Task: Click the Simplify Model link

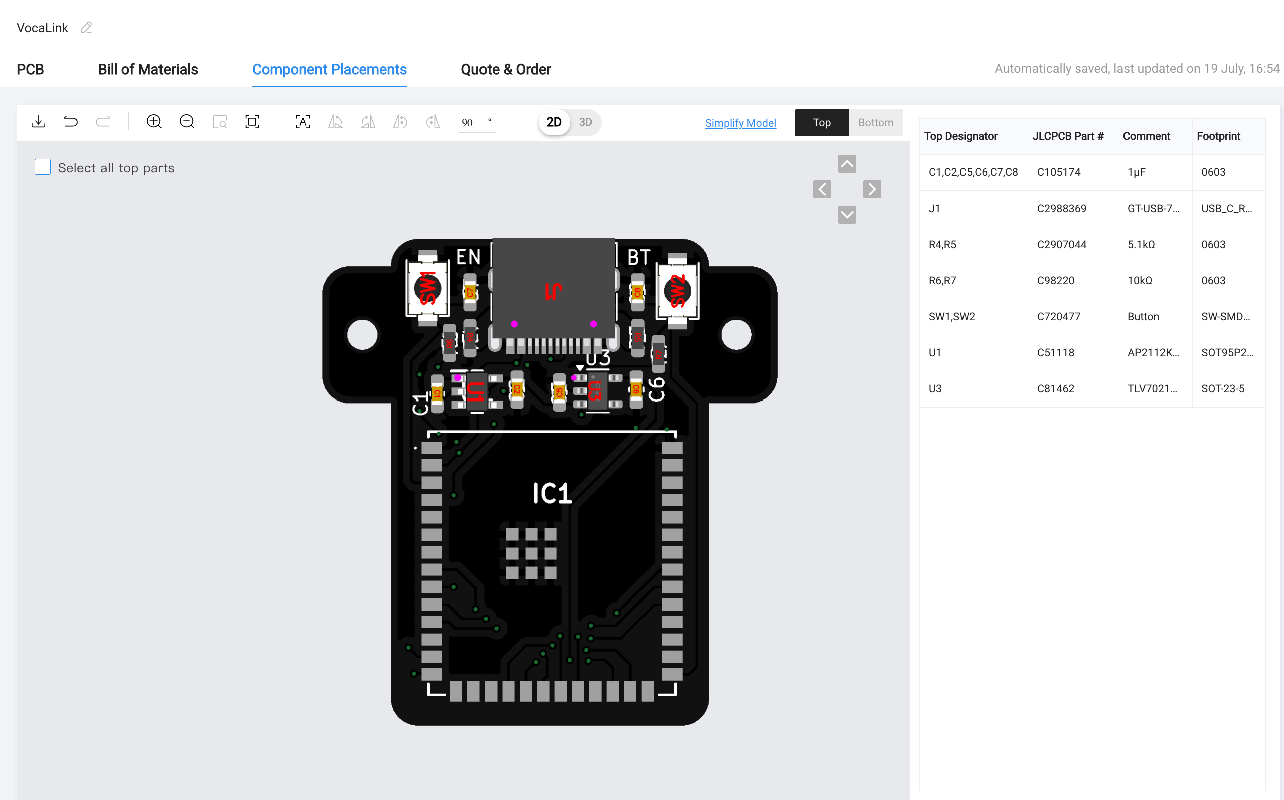Action: tap(740, 123)
